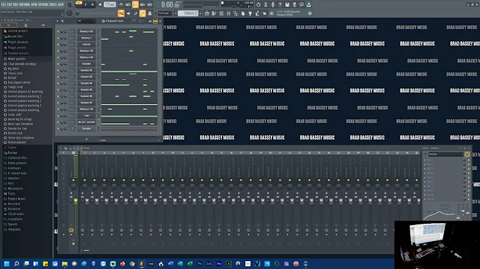Open the FILE menu
480x269 pixels.
click(4, 5)
